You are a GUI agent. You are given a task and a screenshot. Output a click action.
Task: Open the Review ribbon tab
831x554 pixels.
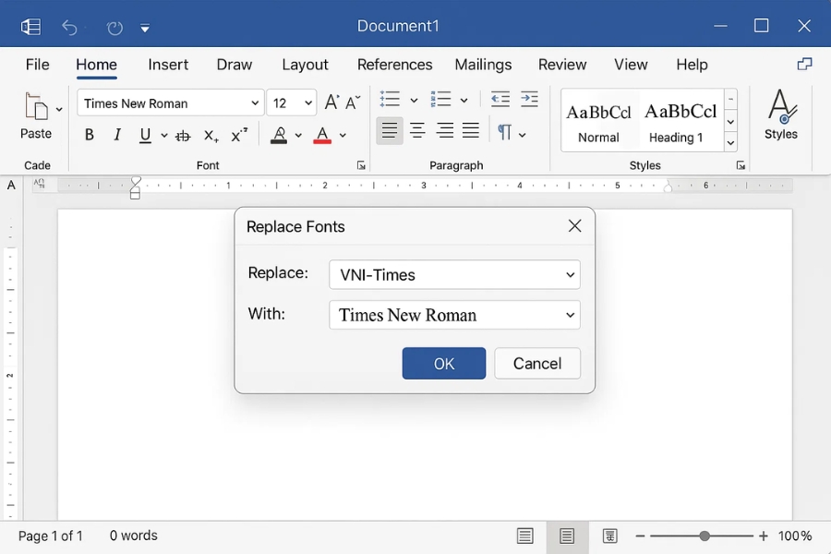pyautogui.click(x=562, y=65)
